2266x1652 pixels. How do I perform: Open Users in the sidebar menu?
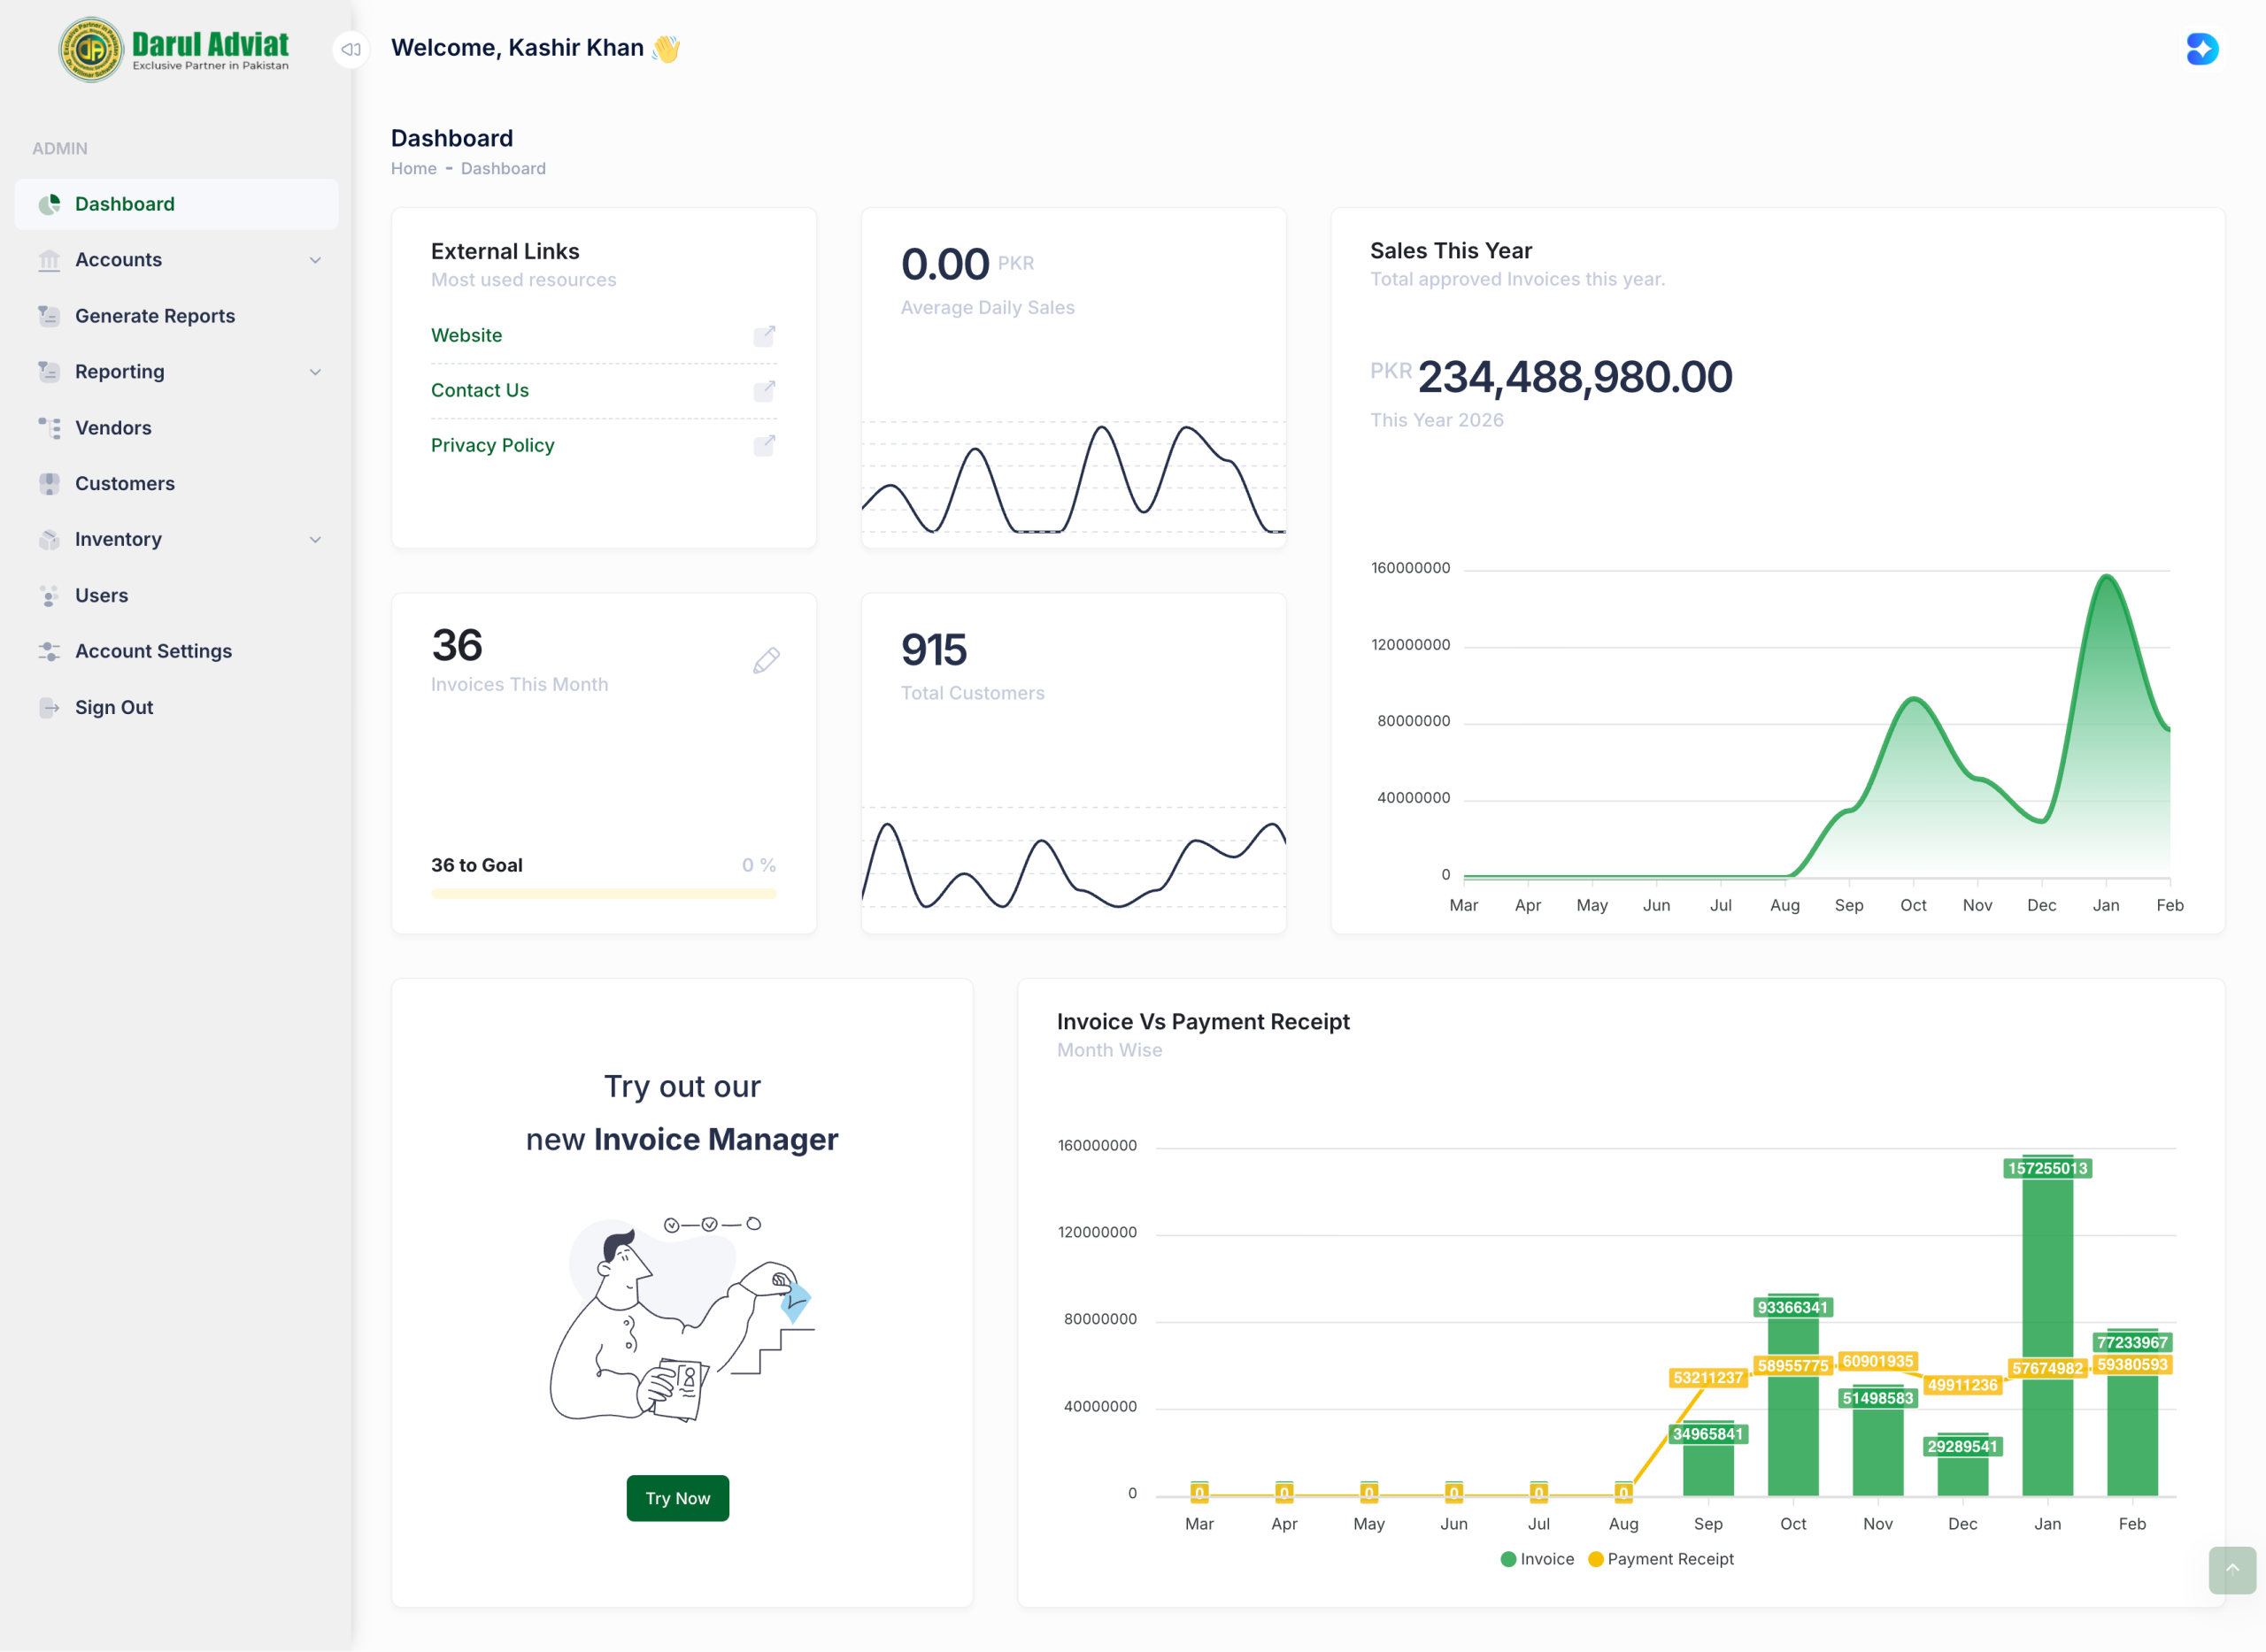click(176, 596)
